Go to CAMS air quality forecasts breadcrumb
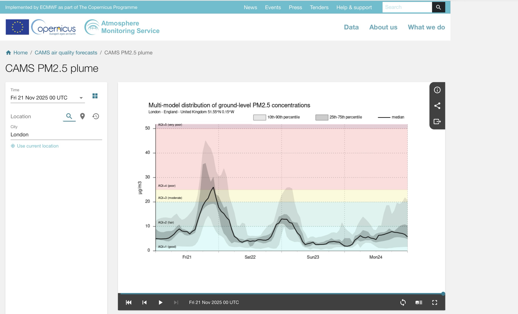 click(66, 53)
